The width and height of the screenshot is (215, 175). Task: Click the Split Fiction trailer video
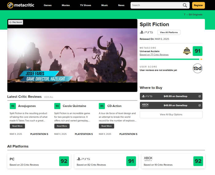pos(72,55)
